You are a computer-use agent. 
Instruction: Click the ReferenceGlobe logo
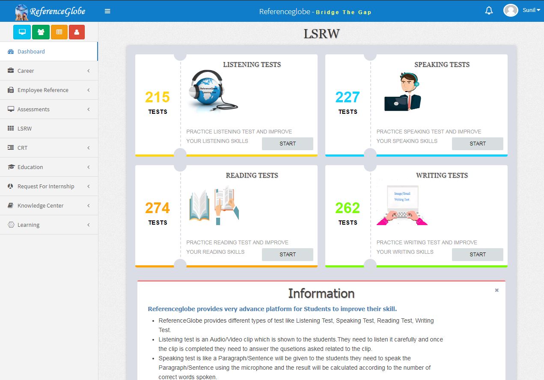tap(50, 11)
